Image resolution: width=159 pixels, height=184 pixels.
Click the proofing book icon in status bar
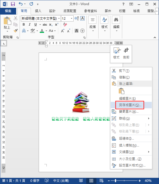coord(47,180)
